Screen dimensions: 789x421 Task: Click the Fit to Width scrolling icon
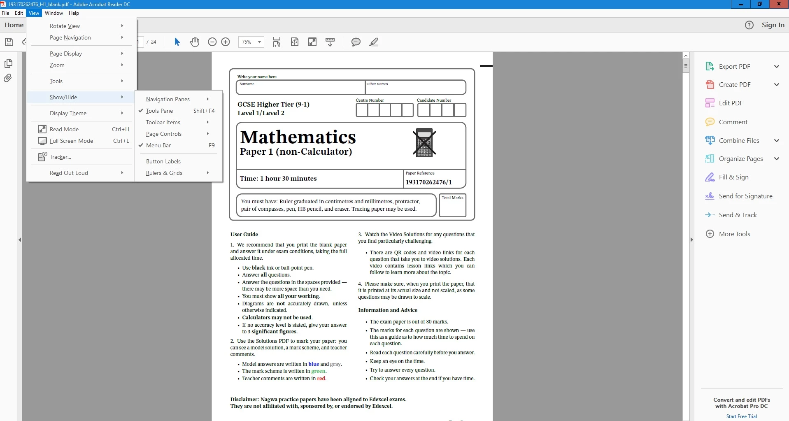click(x=277, y=42)
